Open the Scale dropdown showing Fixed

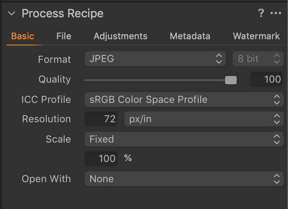(184, 139)
